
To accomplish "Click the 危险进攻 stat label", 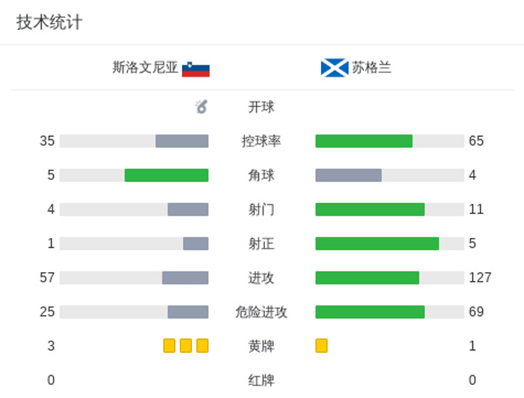I will (x=261, y=312).
